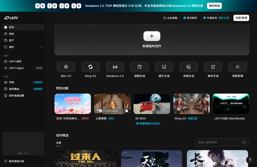The height and width of the screenshot is (167, 257).
Task: Click the 大师开讲 tag
Action: pyautogui.click(x=38, y=82)
